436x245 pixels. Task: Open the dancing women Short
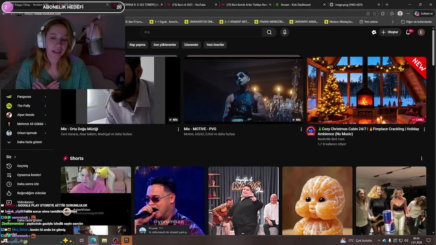pyautogui.click(x=391, y=201)
